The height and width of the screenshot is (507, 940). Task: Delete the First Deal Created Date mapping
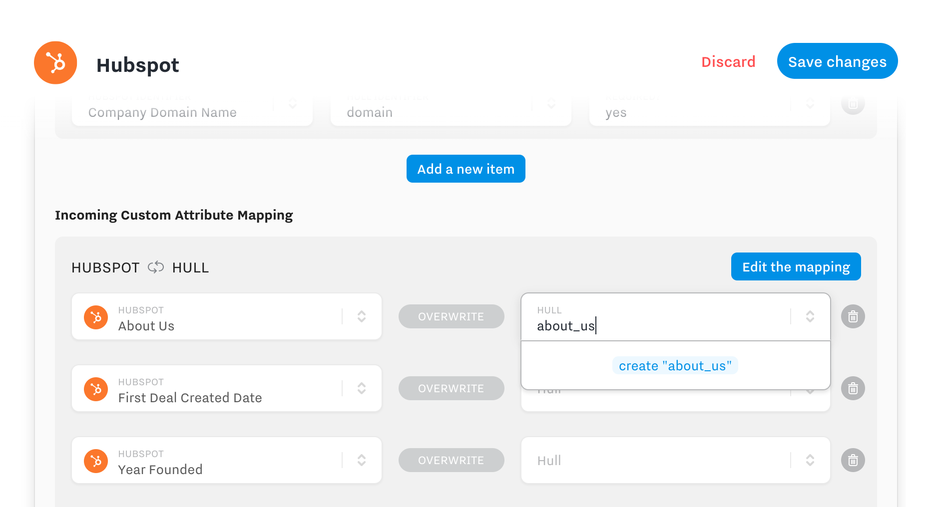(x=853, y=388)
